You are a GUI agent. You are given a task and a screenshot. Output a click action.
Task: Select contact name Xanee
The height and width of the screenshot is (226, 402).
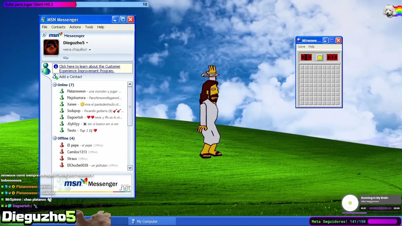click(x=72, y=105)
